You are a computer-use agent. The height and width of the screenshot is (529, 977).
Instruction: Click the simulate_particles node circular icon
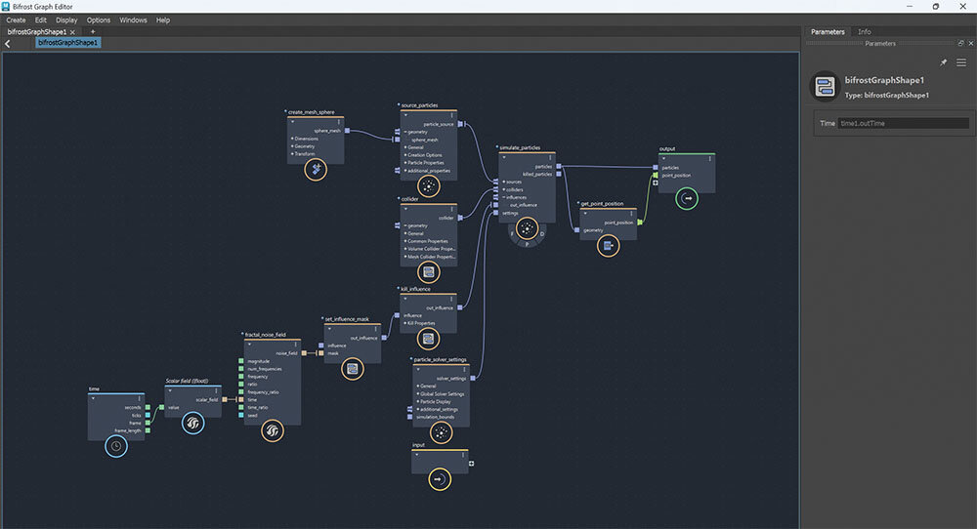coord(528,228)
